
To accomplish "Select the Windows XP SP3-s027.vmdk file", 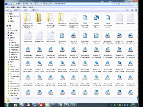I will click(x=62, y=80).
